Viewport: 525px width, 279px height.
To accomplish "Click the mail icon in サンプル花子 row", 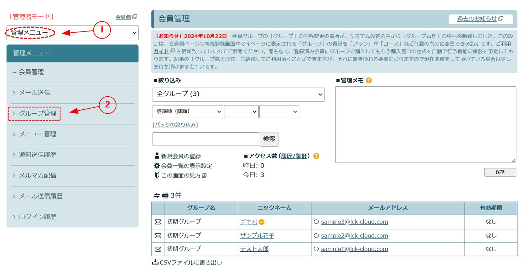I will [x=158, y=235].
